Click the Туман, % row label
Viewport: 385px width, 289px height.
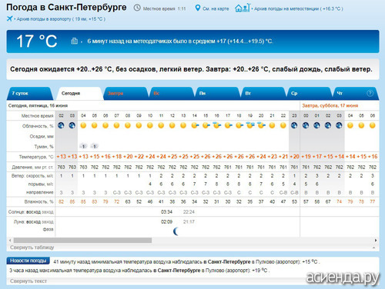(44, 147)
